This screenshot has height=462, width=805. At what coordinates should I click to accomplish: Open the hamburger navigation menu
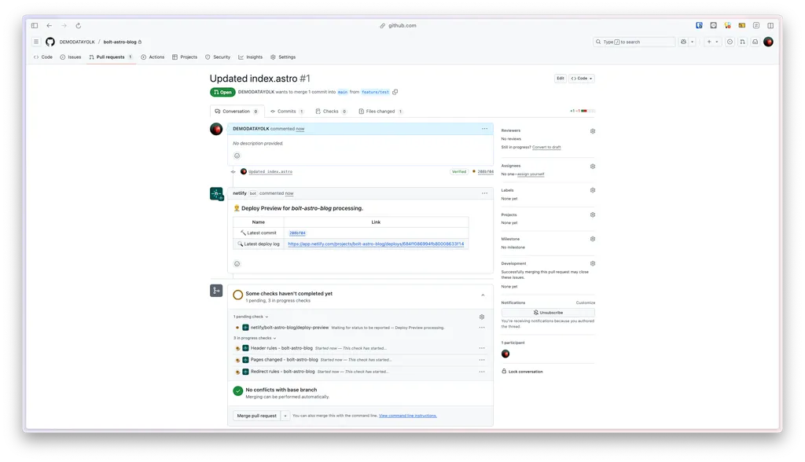click(36, 42)
